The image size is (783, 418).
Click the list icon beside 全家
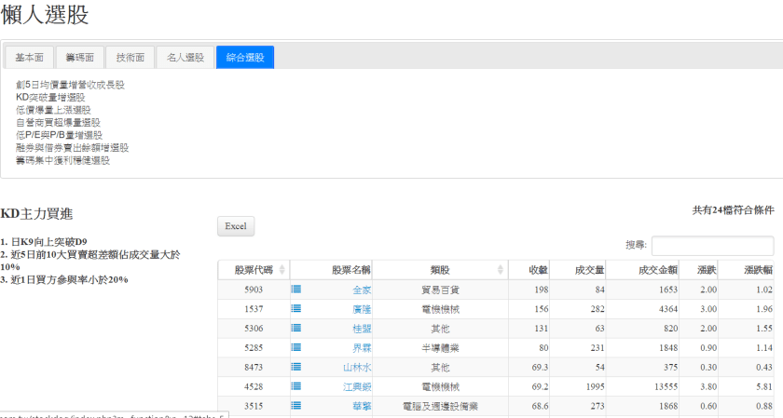click(296, 290)
